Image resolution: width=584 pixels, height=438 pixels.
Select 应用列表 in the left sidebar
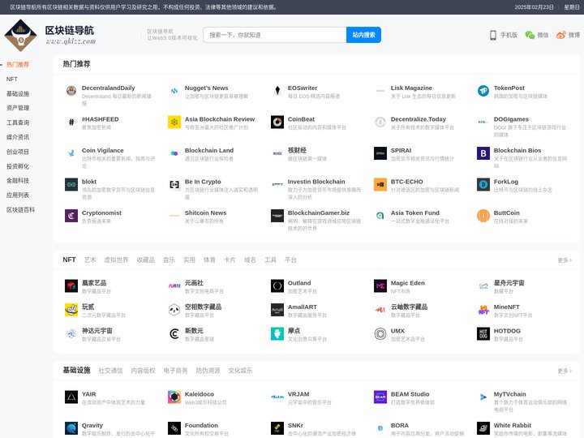coord(18,195)
